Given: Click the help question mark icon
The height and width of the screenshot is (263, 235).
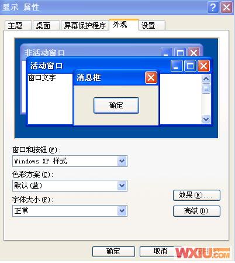Looking at the screenshot, I should click(x=213, y=8).
